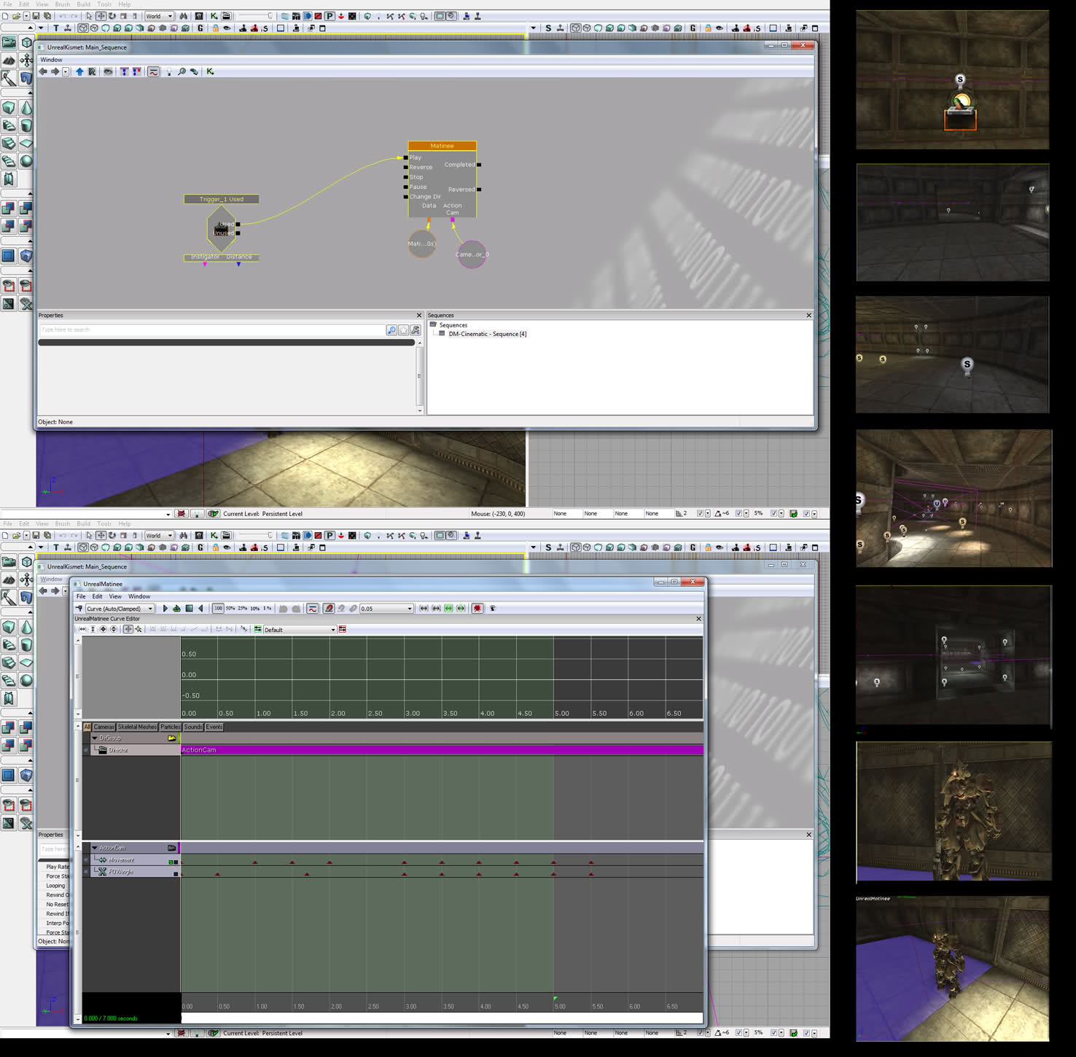Switch to the Skeletal Meshes group tab

pyautogui.click(x=137, y=727)
